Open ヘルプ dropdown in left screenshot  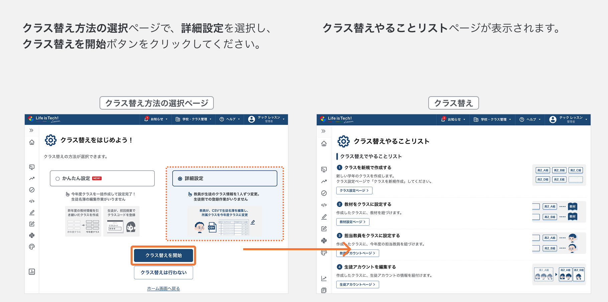[230, 119]
